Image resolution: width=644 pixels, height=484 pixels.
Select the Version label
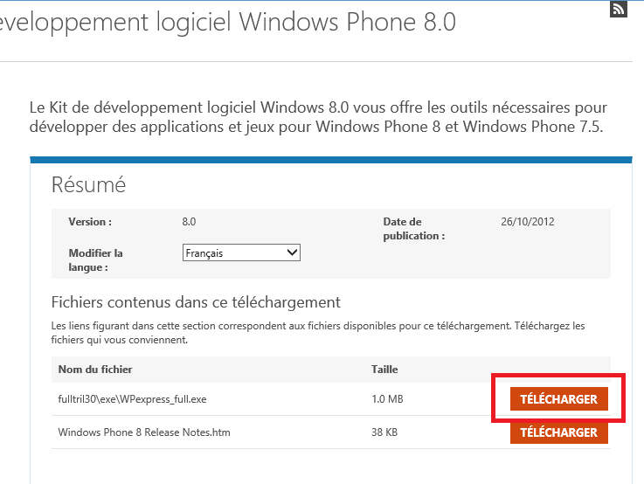pyautogui.click(x=90, y=222)
